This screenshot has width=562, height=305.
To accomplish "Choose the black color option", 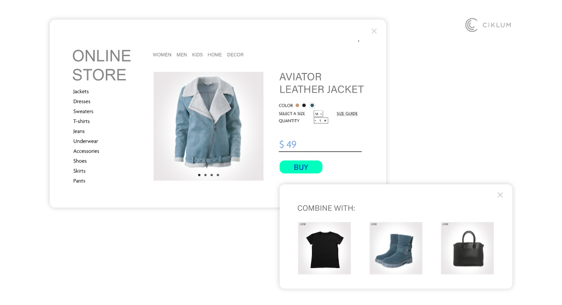I will point(304,105).
